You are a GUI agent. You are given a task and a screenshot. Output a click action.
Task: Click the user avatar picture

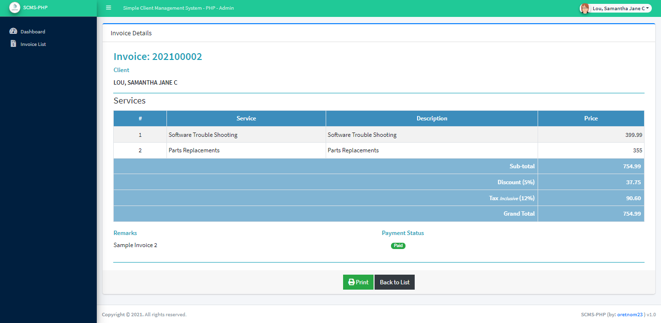point(585,8)
